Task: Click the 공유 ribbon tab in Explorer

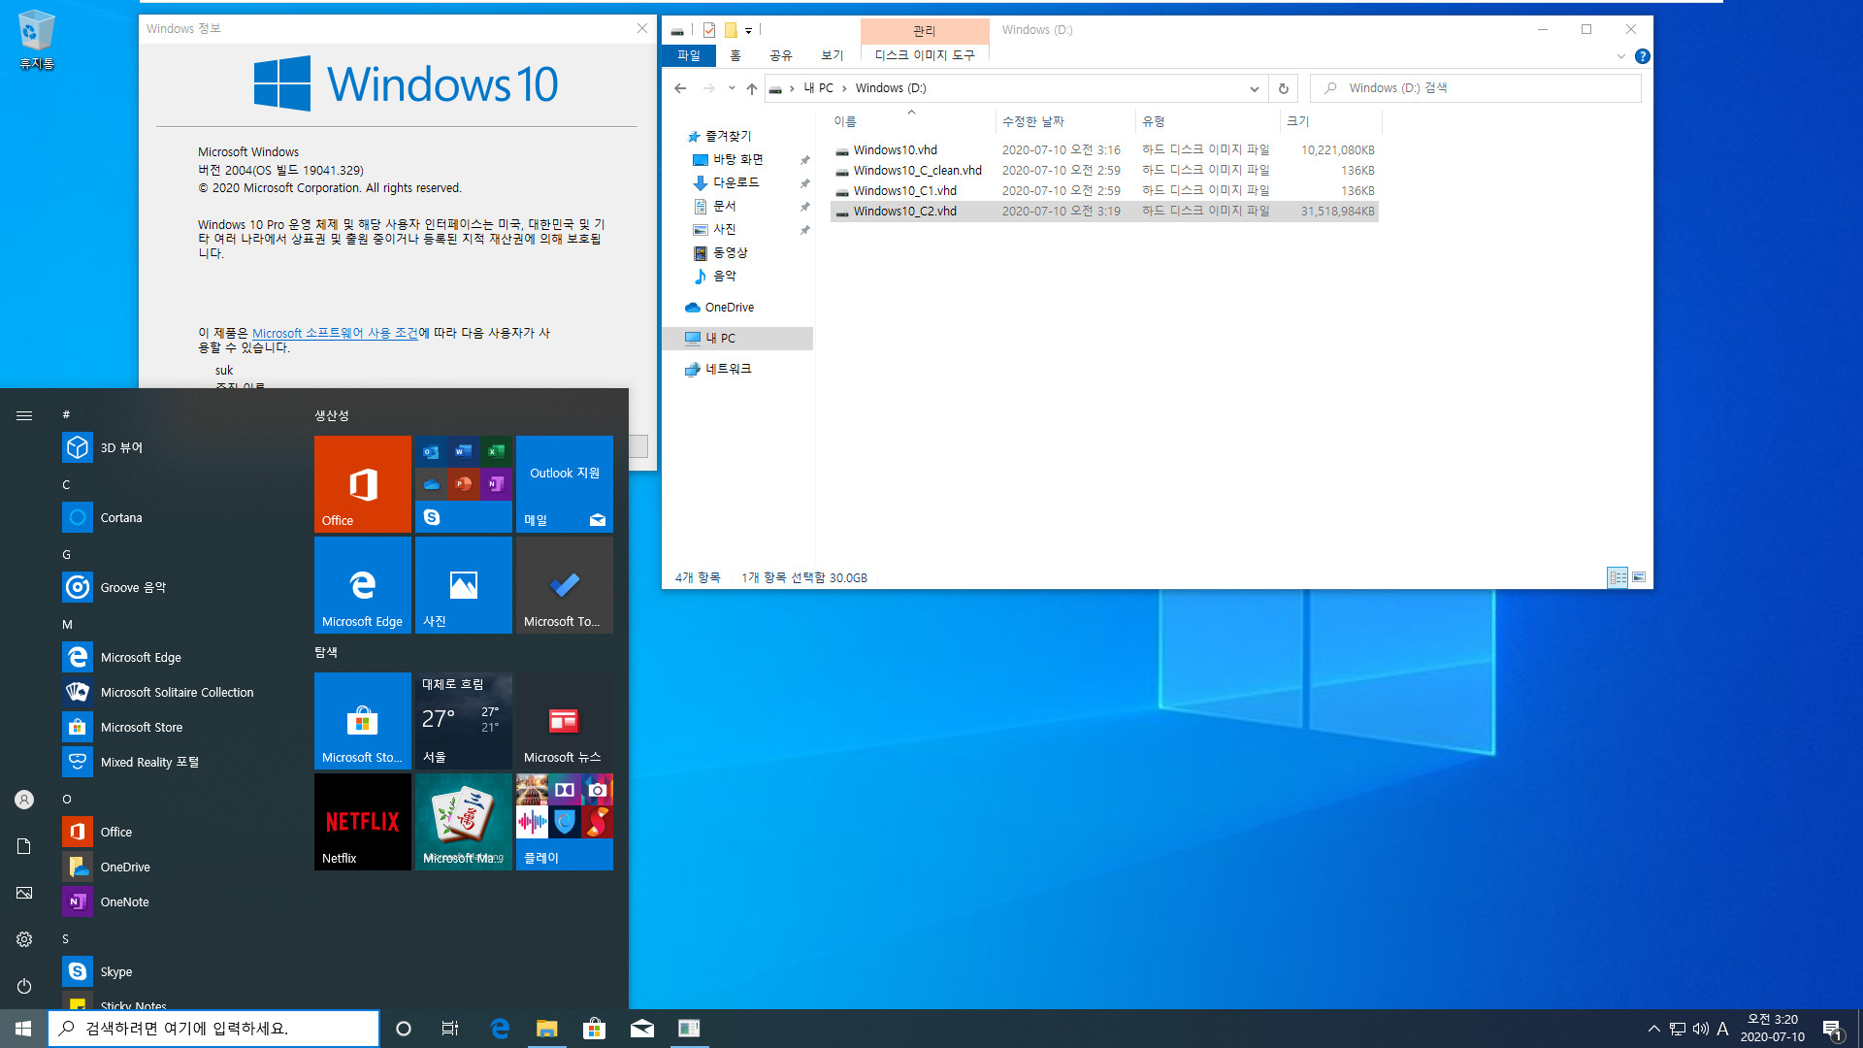Action: 780,55
